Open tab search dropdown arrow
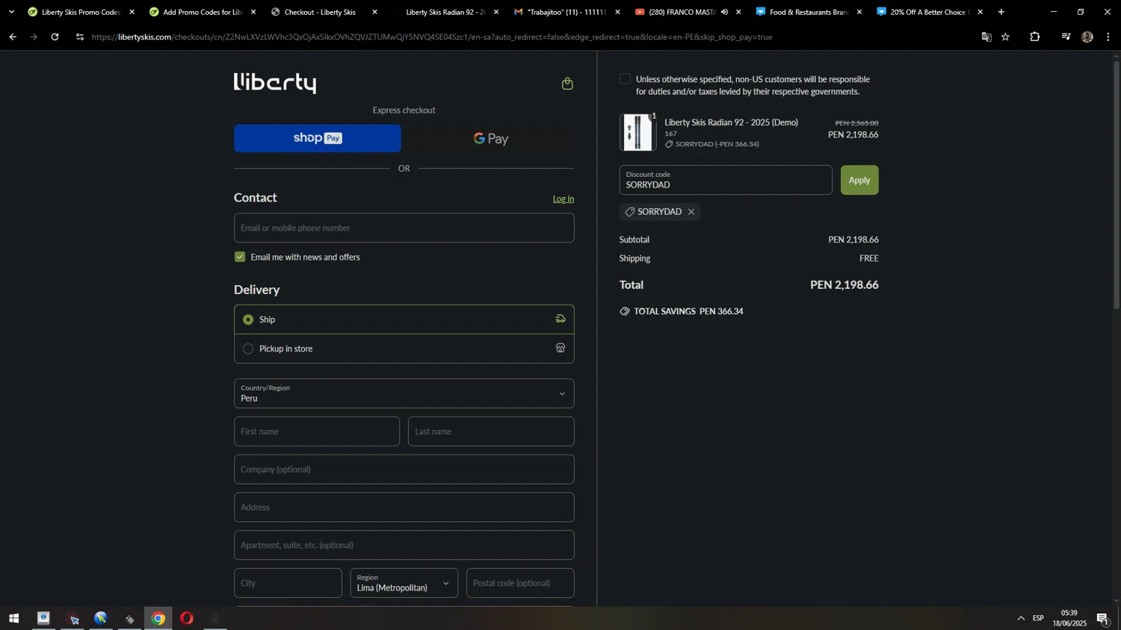Screen dimensions: 1121x630 [11, 12]
